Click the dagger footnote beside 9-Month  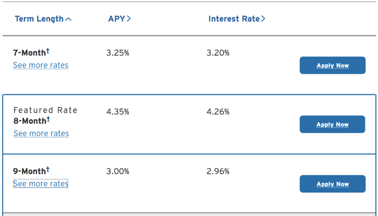point(48,168)
